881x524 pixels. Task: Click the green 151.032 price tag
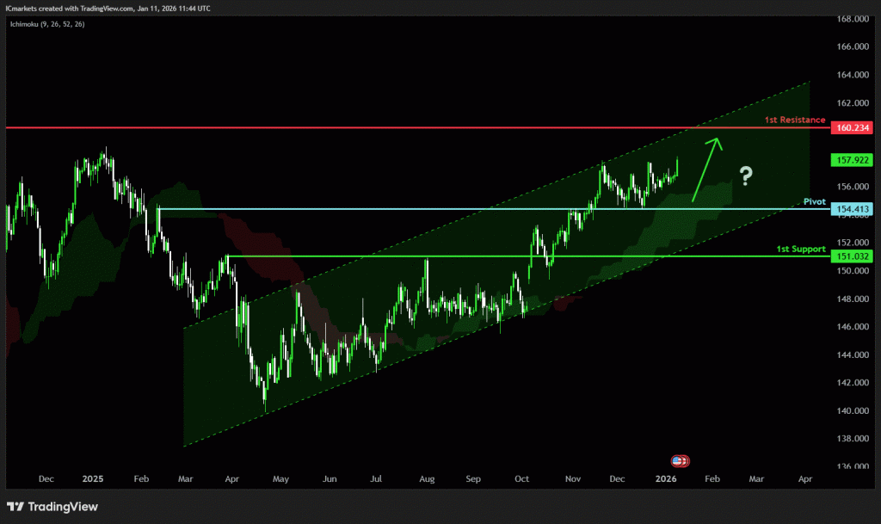pos(852,256)
